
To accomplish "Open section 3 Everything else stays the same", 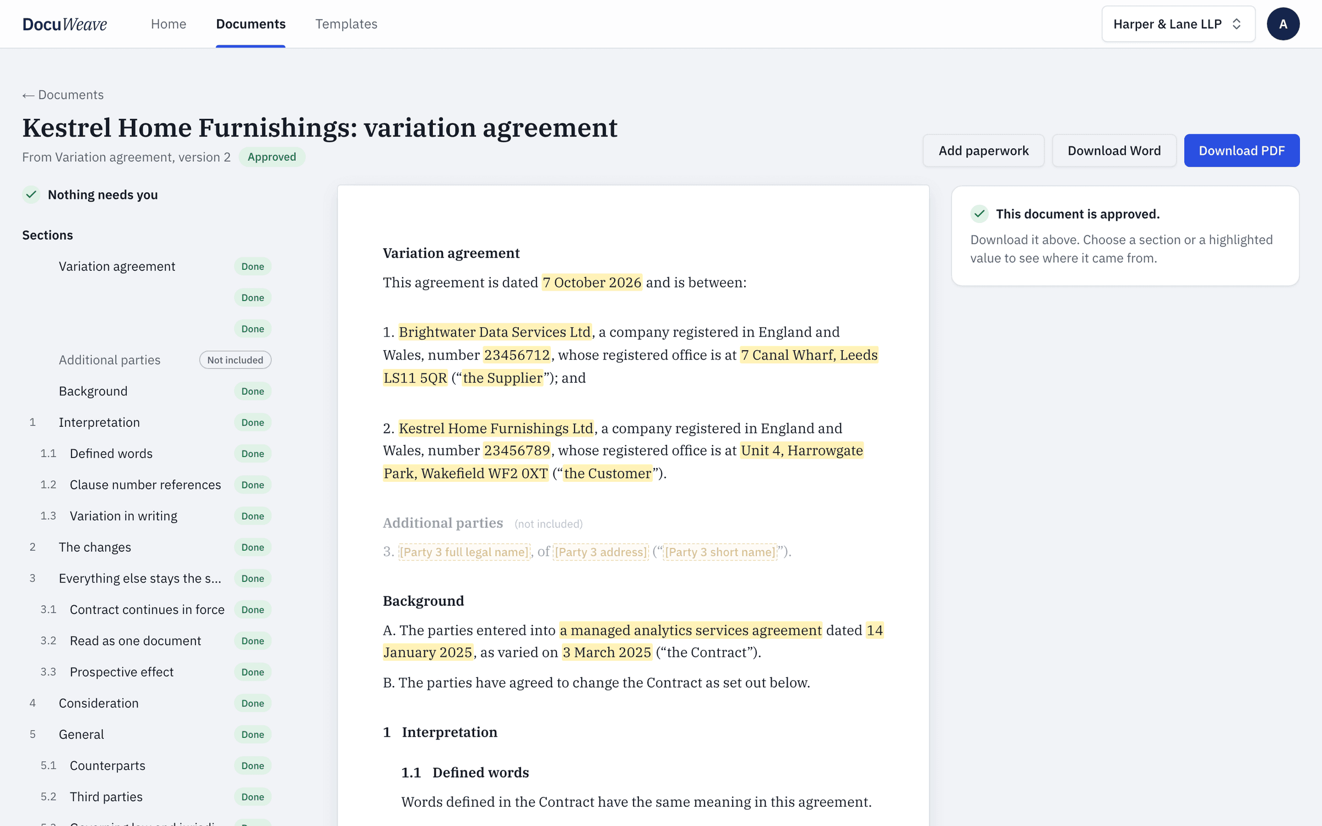I will click(148, 579).
